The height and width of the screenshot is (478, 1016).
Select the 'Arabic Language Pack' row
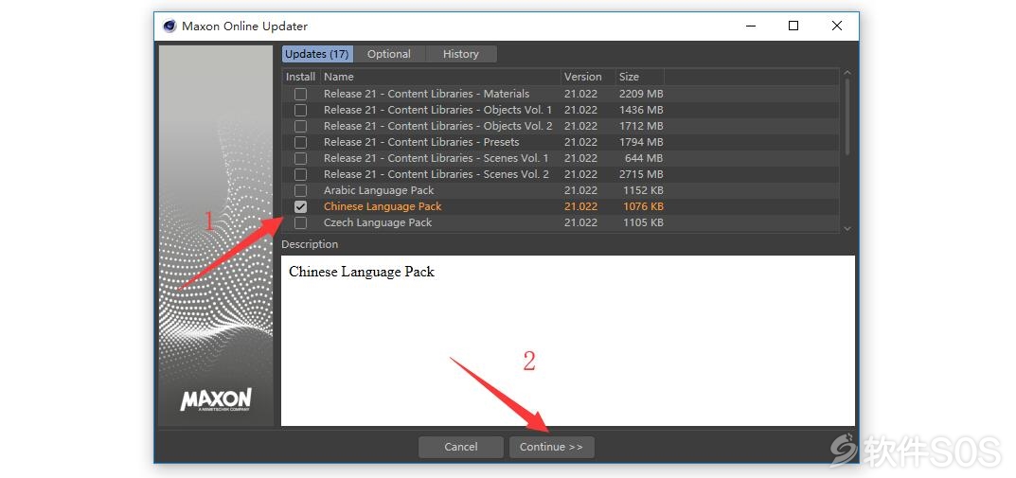point(561,191)
